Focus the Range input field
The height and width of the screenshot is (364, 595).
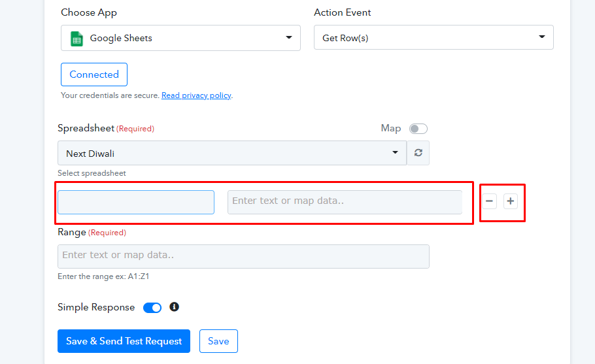tap(243, 256)
